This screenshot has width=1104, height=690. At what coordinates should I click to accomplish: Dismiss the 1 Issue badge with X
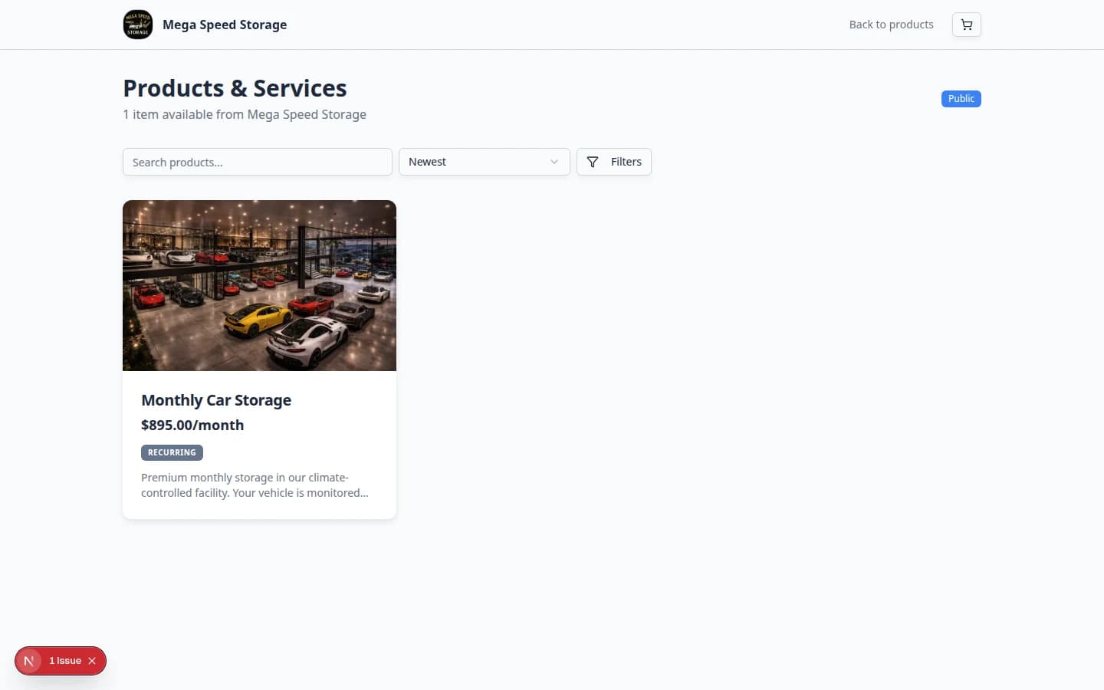[x=92, y=661]
